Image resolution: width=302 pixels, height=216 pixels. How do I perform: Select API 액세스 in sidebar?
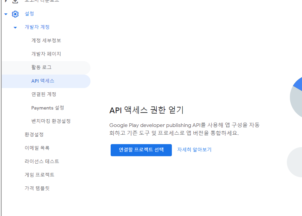pos(46,81)
